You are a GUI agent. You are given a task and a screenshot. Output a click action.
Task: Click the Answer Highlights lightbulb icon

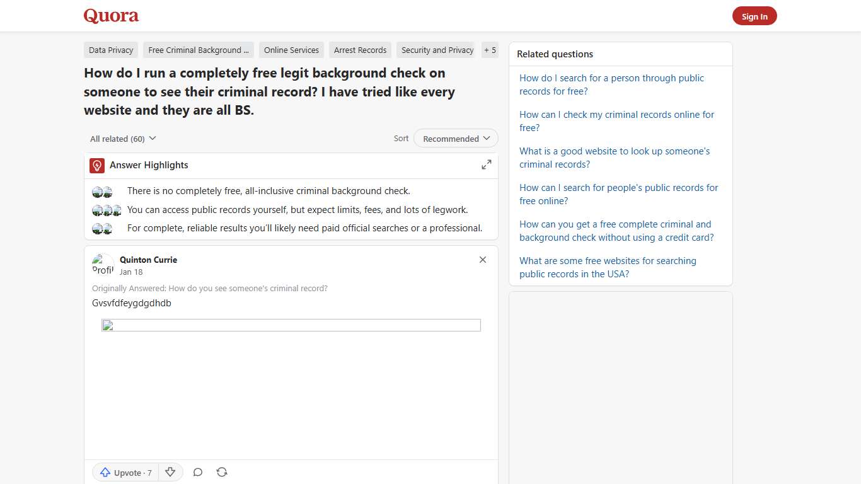(x=96, y=165)
